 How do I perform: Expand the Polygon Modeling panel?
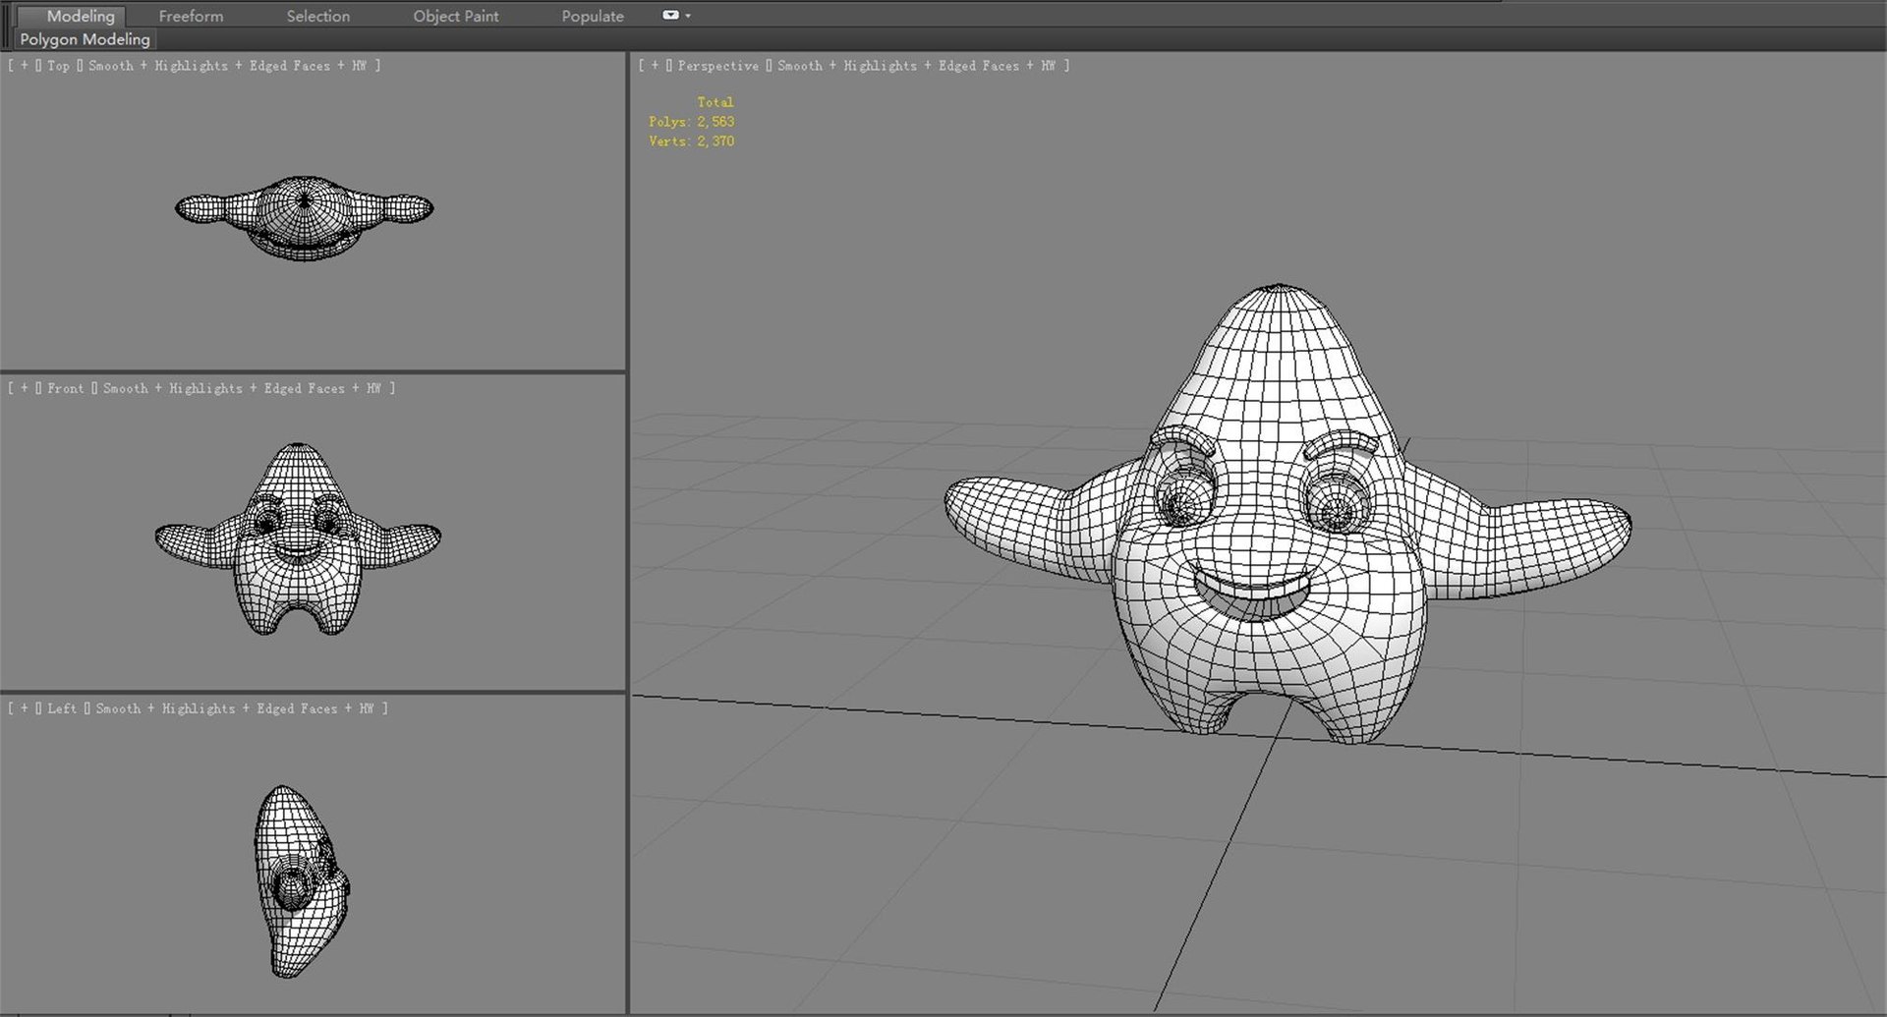tap(85, 39)
